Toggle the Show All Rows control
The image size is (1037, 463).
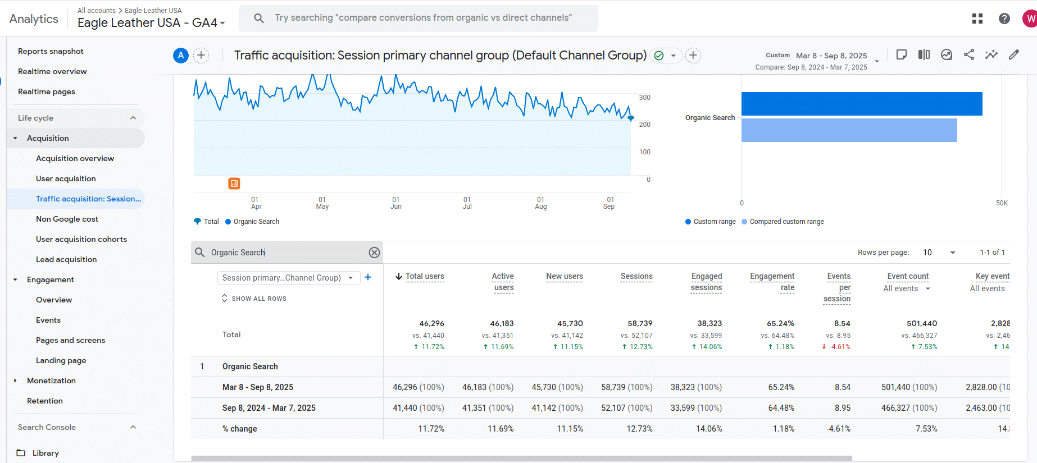(254, 299)
